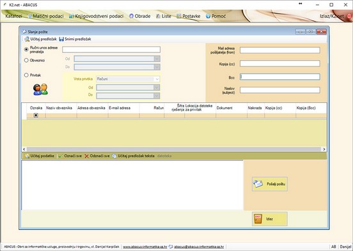Viewport: 353px width, 251px height.
Task: Click the Naziv obveznika column header
Action: point(61,108)
